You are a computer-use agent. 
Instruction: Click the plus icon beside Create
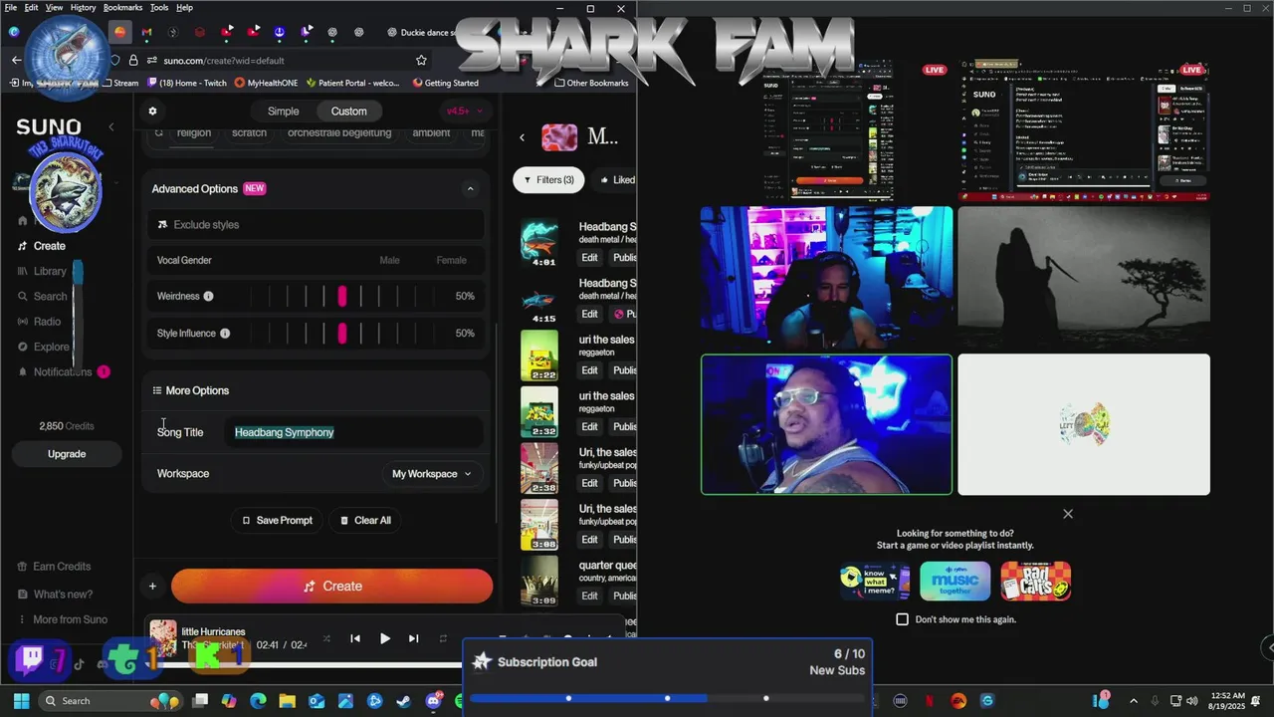click(152, 587)
